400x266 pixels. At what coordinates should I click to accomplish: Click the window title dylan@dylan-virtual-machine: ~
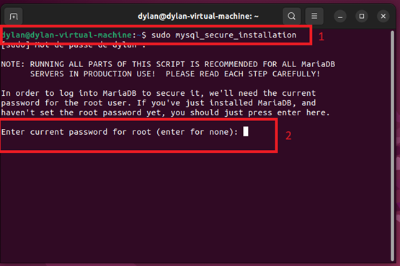point(198,17)
